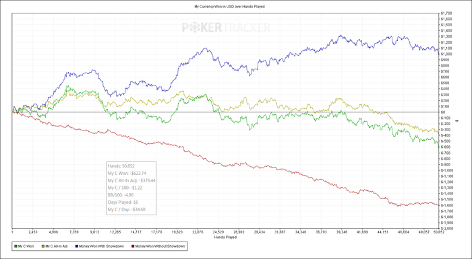472x259 pixels.
Task: Select the Money Won Without Showdown legend label
Action: tap(160, 246)
